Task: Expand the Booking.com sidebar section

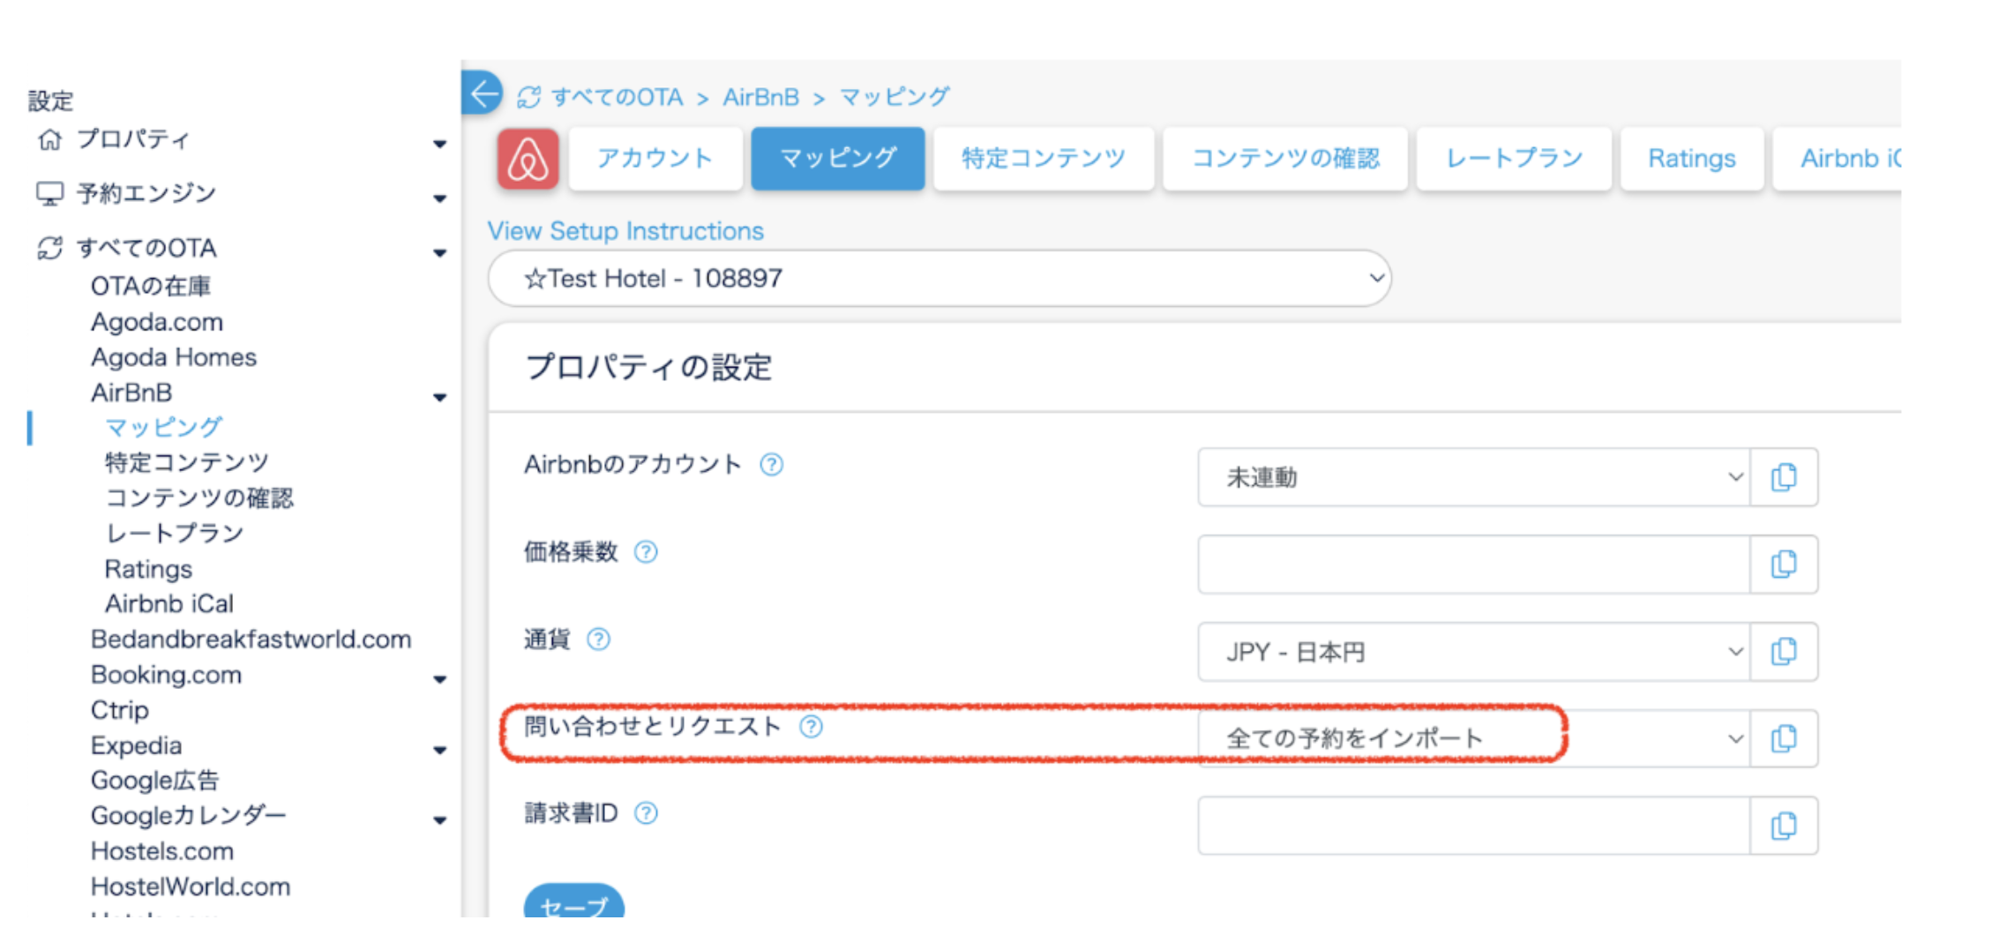Action: coord(439,679)
